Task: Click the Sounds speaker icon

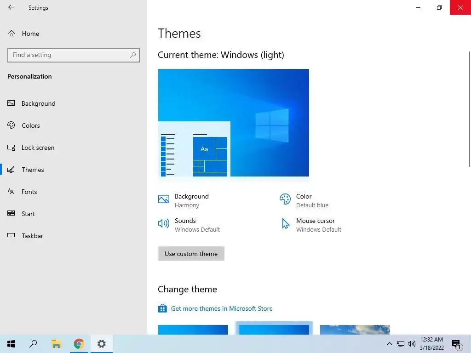Action: tap(164, 223)
